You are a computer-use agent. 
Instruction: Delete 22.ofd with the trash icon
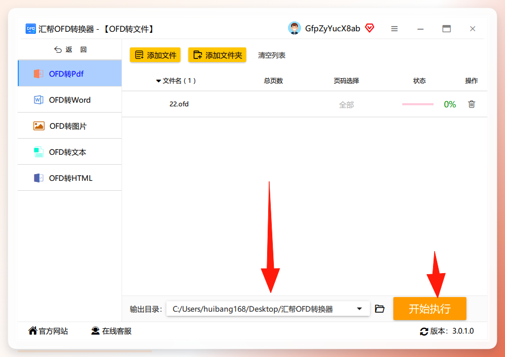pos(472,104)
